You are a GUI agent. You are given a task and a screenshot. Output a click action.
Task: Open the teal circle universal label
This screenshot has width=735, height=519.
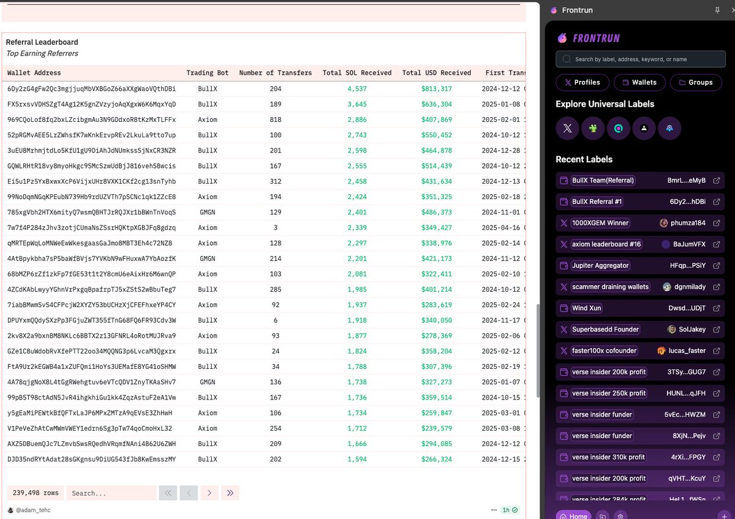click(619, 129)
